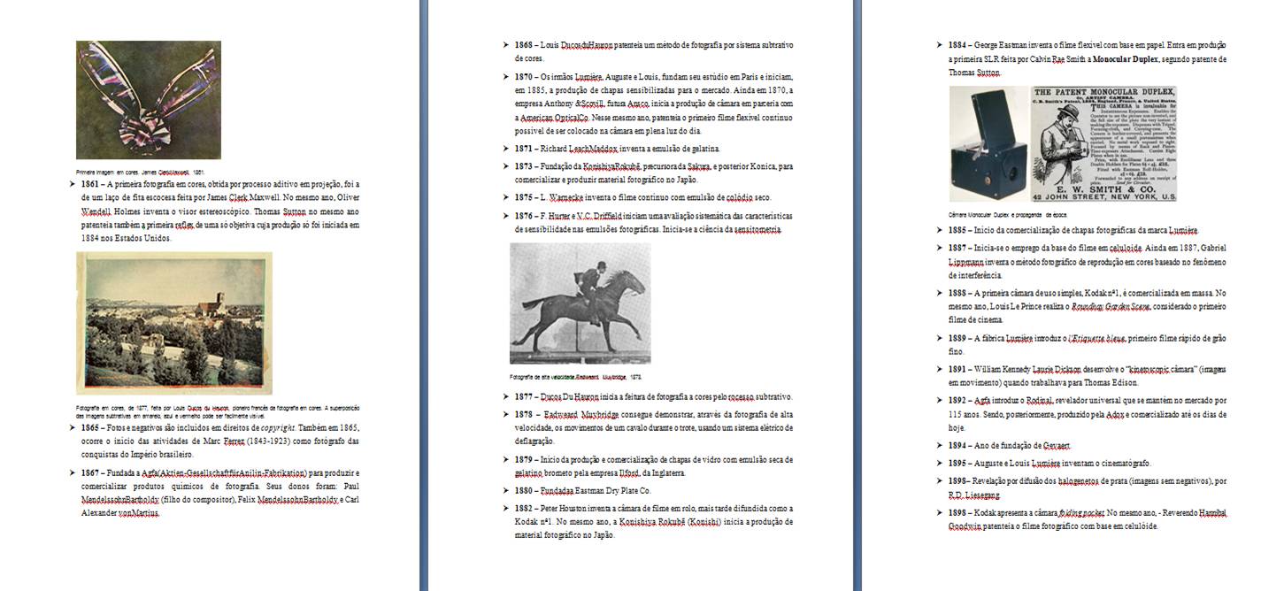
Task: Click the underlined word 'Gevaert'
Action: tap(1056, 445)
